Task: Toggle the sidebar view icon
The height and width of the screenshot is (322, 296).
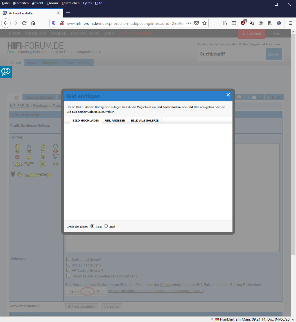Action: pyautogui.click(x=234, y=23)
